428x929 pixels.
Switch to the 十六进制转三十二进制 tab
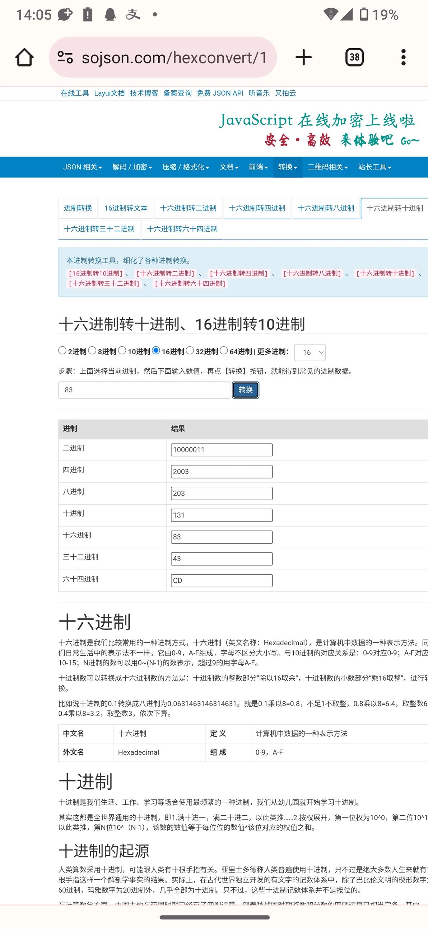point(99,229)
